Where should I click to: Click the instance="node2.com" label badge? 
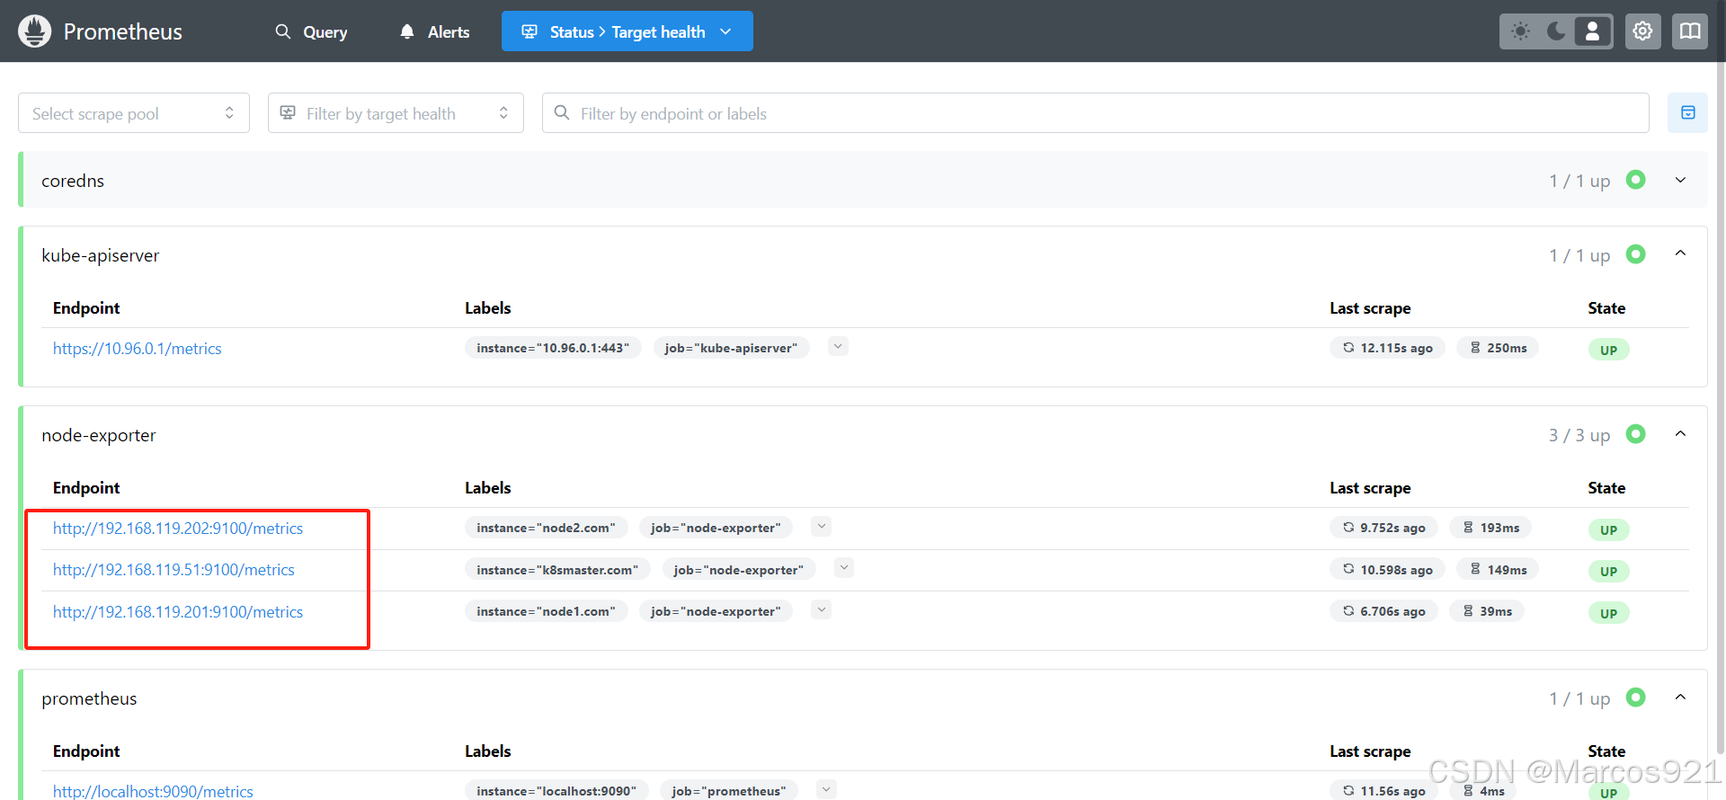(x=546, y=528)
